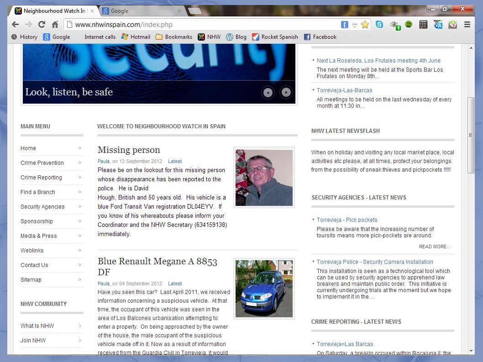Open the Internet calls bookmark
Screen dimensions: 483x362
pos(100,37)
